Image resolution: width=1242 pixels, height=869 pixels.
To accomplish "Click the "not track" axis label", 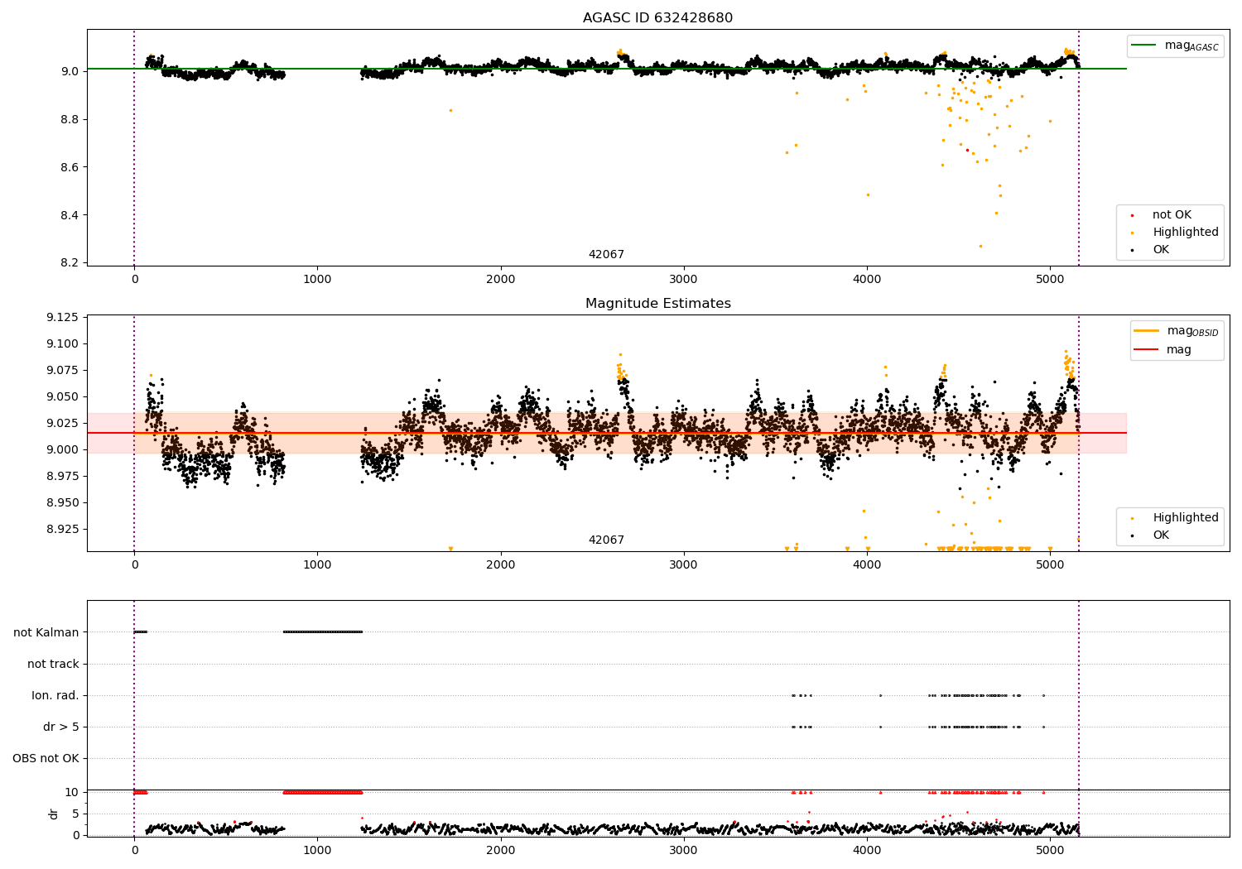I will pos(53,664).
